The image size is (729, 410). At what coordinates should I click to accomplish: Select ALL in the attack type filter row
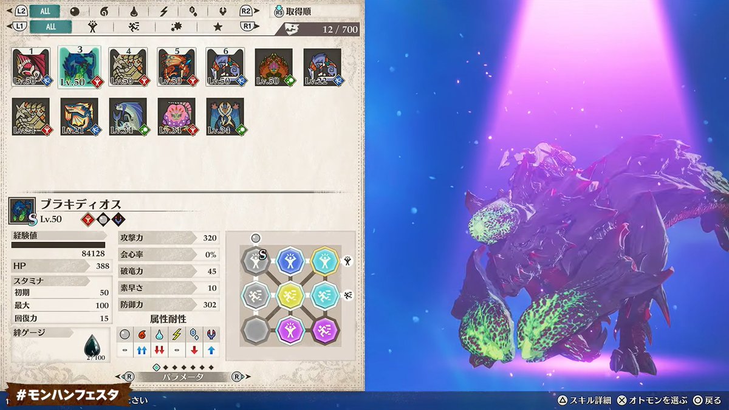click(x=51, y=27)
